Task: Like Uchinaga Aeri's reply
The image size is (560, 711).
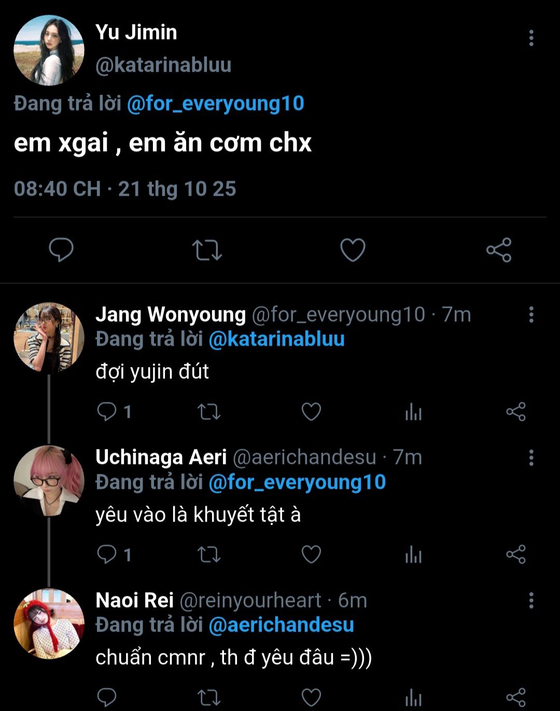Action: click(311, 555)
